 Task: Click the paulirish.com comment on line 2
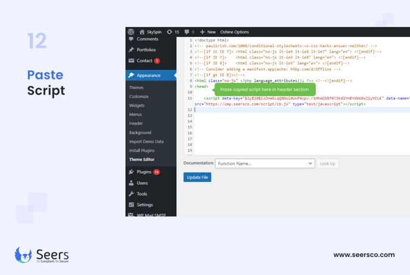click(x=286, y=46)
